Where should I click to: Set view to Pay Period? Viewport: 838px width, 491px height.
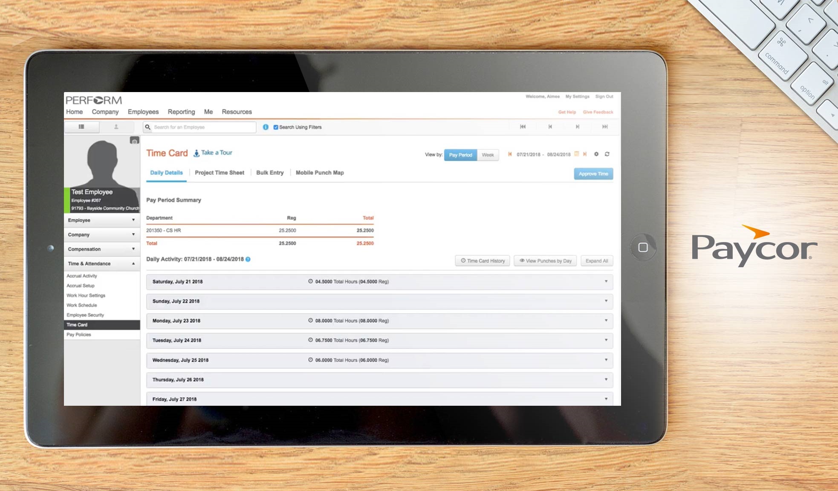point(460,155)
